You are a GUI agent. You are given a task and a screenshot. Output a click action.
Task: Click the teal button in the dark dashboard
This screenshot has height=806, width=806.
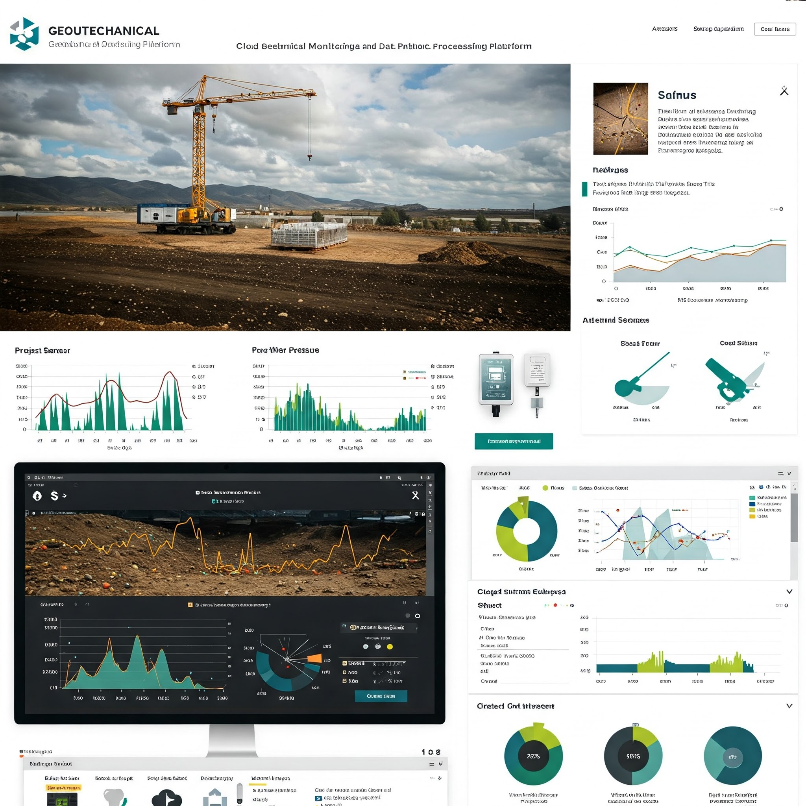(381, 696)
